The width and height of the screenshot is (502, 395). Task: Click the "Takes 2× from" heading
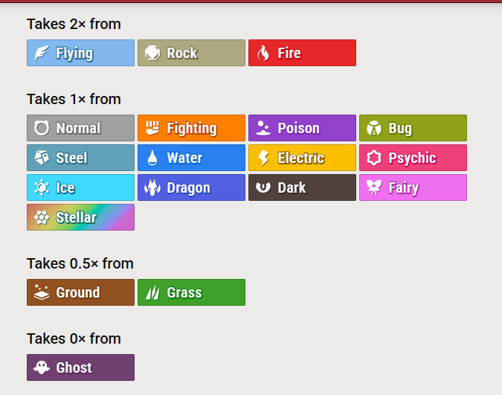(x=74, y=24)
